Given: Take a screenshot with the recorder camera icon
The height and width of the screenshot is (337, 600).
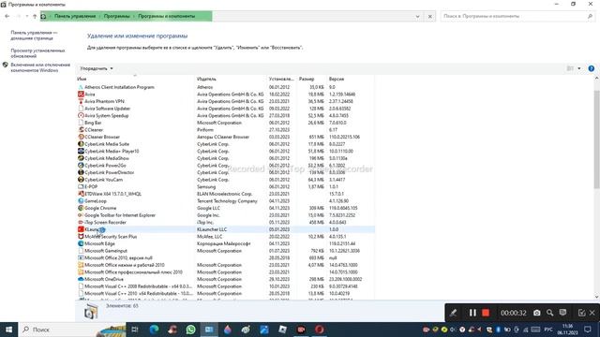Looking at the screenshot, I should point(537,313).
